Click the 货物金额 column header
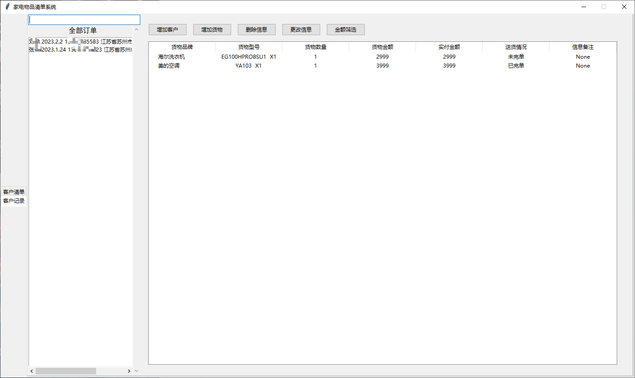 coord(383,47)
